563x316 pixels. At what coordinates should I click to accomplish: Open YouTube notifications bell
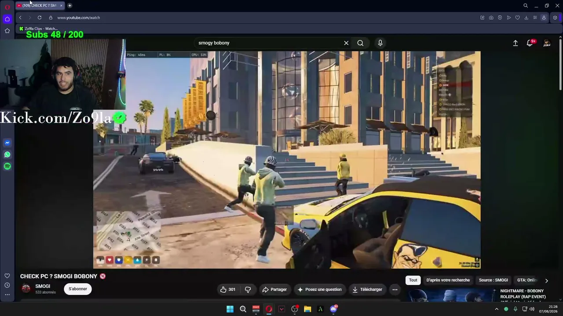[530, 43]
